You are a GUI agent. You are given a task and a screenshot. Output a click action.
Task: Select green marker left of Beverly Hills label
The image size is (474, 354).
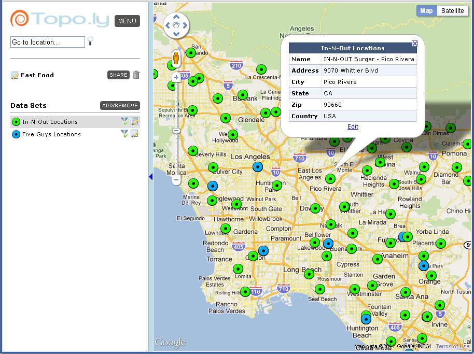193,151
